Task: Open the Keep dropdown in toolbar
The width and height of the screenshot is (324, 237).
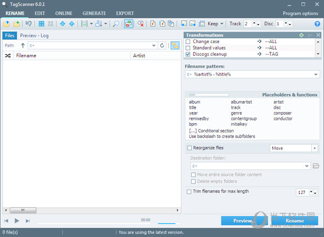Action: [x=215, y=24]
